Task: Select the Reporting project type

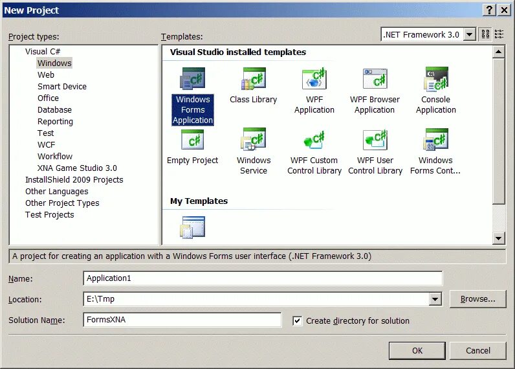Action: click(x=55, y=122)
